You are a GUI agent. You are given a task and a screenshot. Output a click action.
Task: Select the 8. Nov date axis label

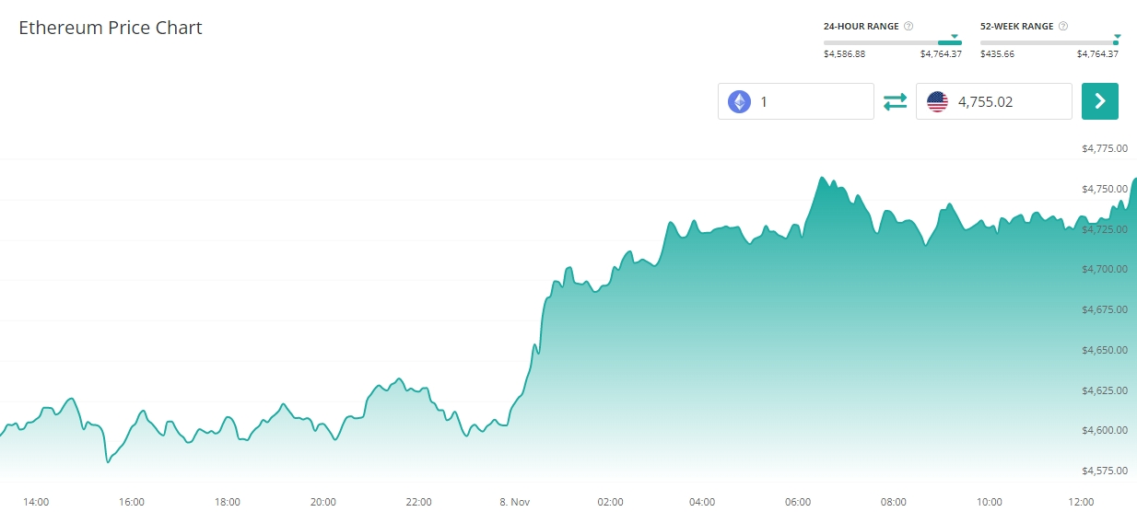(516, 502)
